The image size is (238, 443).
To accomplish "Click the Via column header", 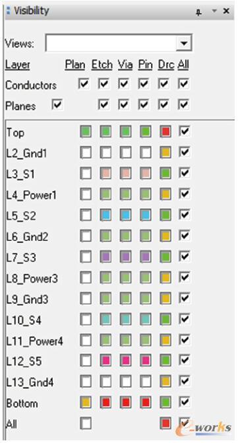I will pyautogui.click(x=125, y=65).
